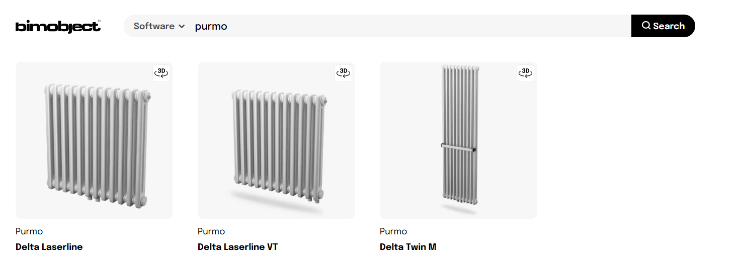Open Delta Laserline radiator thumbnail
The height and width of the screenshot is (259, 738).
[94, 140]
